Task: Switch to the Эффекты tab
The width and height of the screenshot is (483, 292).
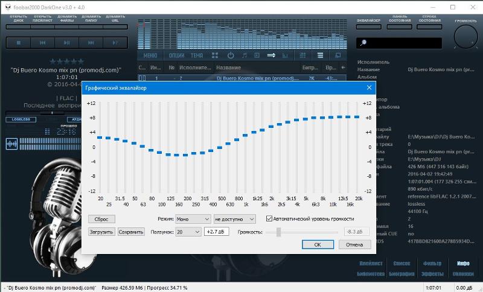Action: click(x=432, y=274)
